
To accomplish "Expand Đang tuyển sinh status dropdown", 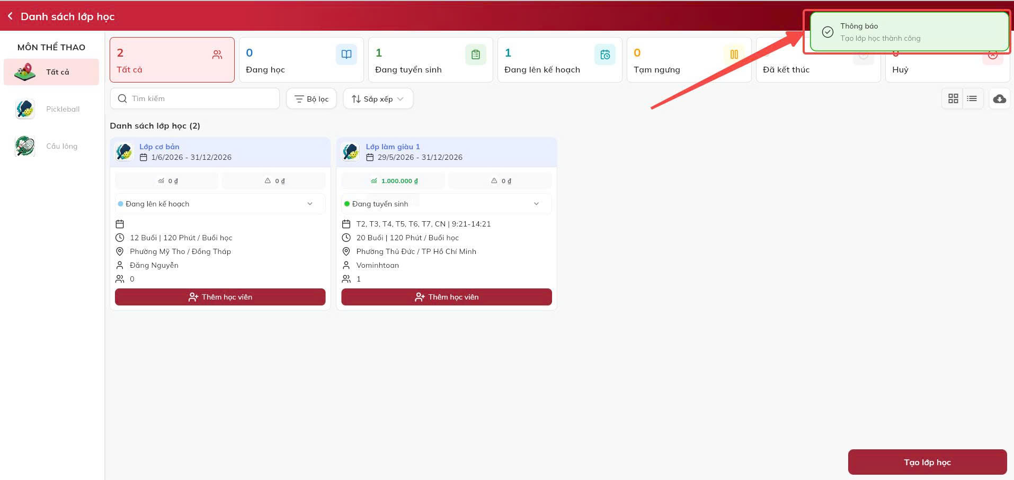I will 447,204.
